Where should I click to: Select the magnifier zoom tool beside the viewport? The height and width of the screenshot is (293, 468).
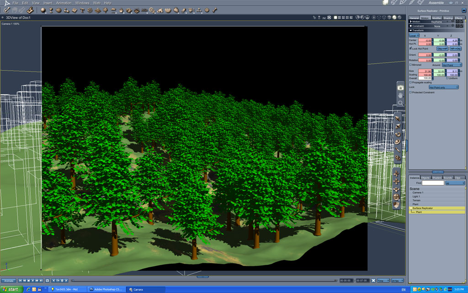click(x=400, y=103)
